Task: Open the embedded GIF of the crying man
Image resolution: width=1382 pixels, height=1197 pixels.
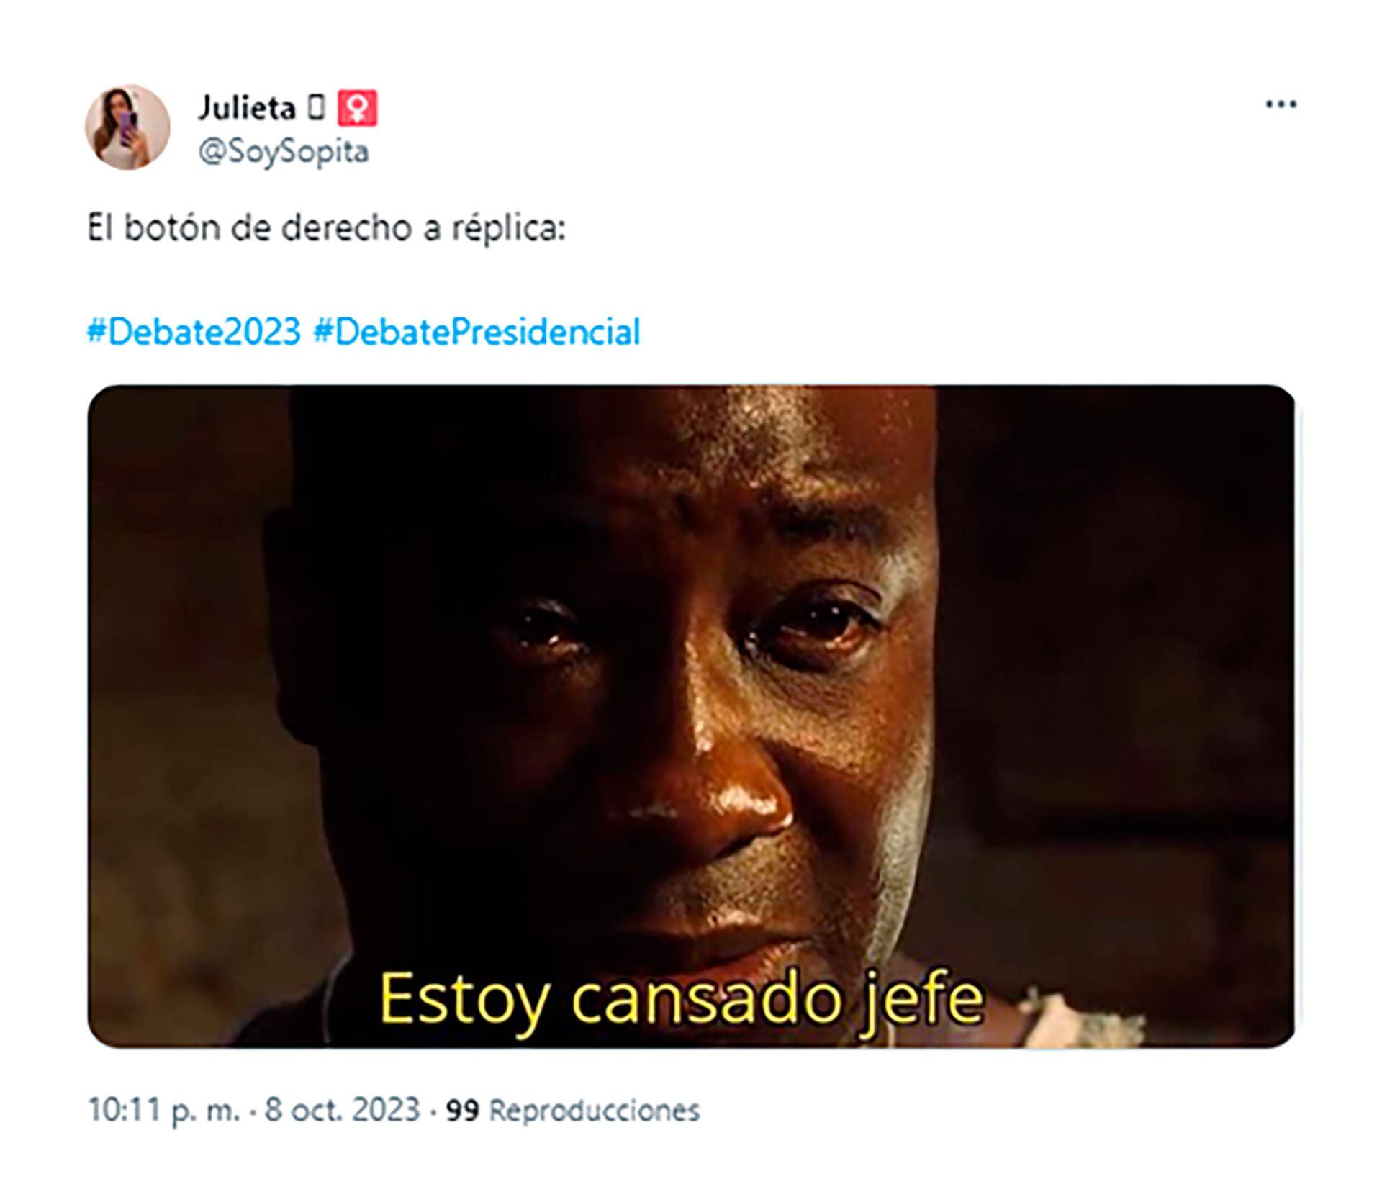Action: click(x=691, y=716)
